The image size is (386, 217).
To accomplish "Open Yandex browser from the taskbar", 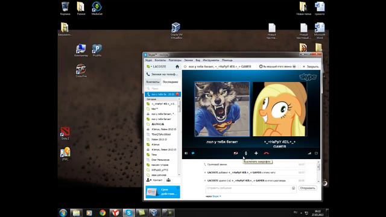I will pos(115,213).
